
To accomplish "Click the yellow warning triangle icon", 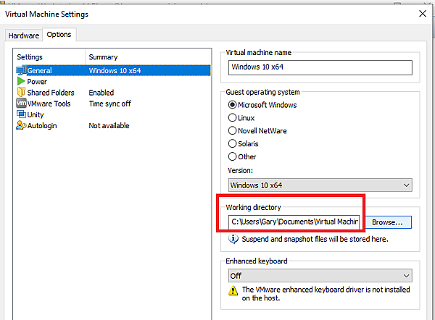I will click(x=233, y=290).
